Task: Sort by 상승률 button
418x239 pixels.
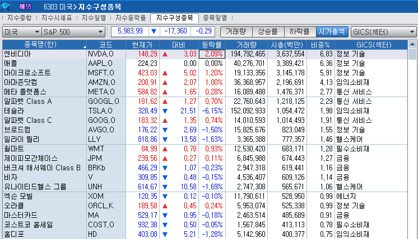Action: point(268,32)
